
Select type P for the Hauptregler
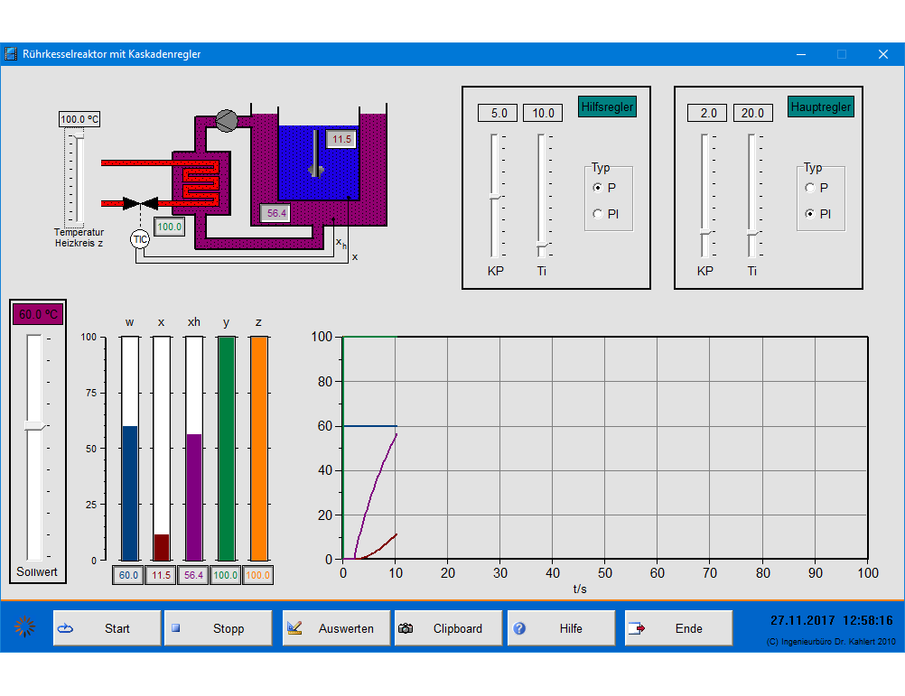click(x=810, y=188)
